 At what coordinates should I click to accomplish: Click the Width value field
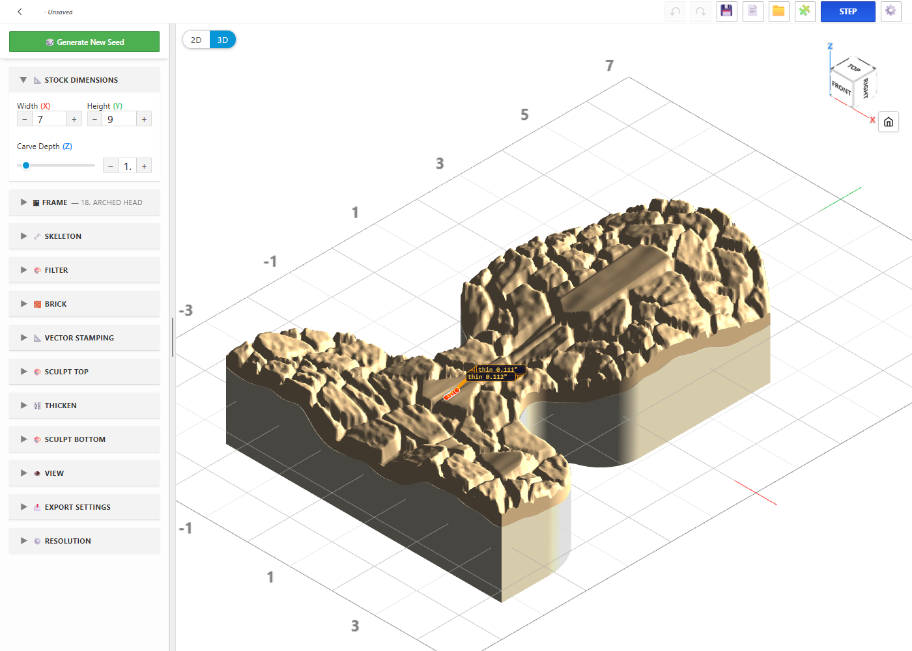pos(50,119)
